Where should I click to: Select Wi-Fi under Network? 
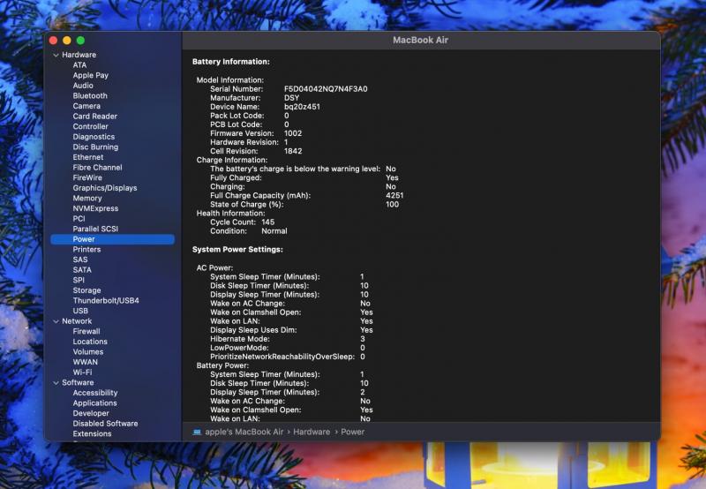tap(82, 372)
